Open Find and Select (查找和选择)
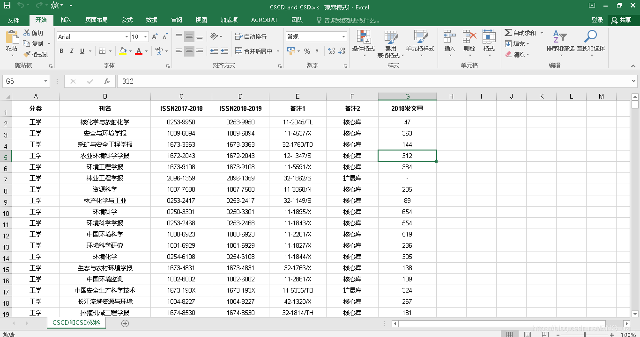The width and height of the screenshot is (640, 337). pos(591,43)
